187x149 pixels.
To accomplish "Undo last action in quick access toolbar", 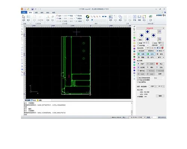I will [36, 9].
